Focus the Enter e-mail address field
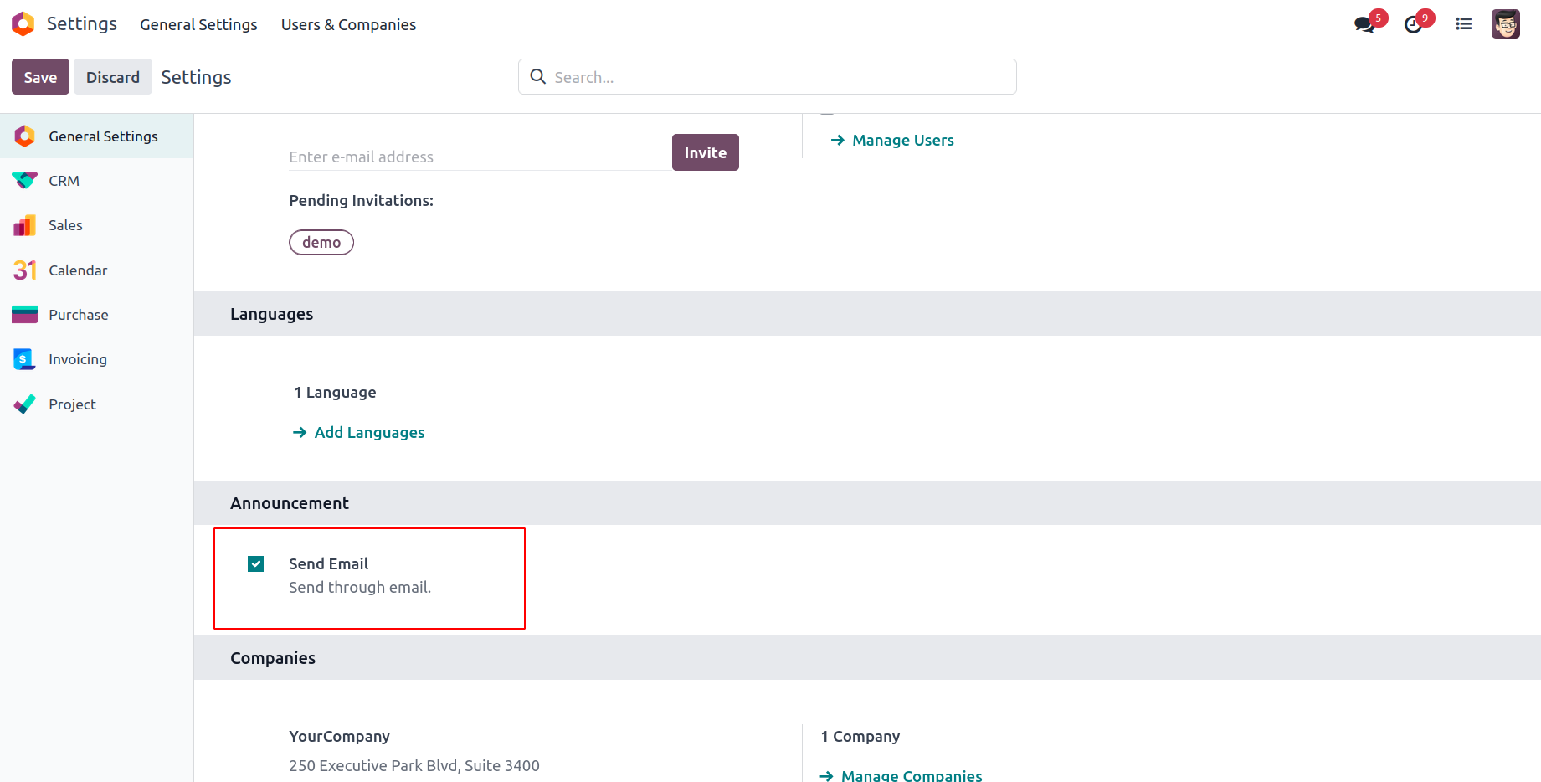This screenshot has width=1541, height=782. click(477, 157)
